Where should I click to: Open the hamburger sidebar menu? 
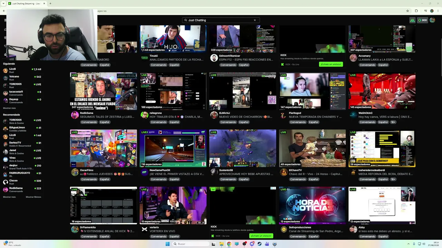point(5,20)
